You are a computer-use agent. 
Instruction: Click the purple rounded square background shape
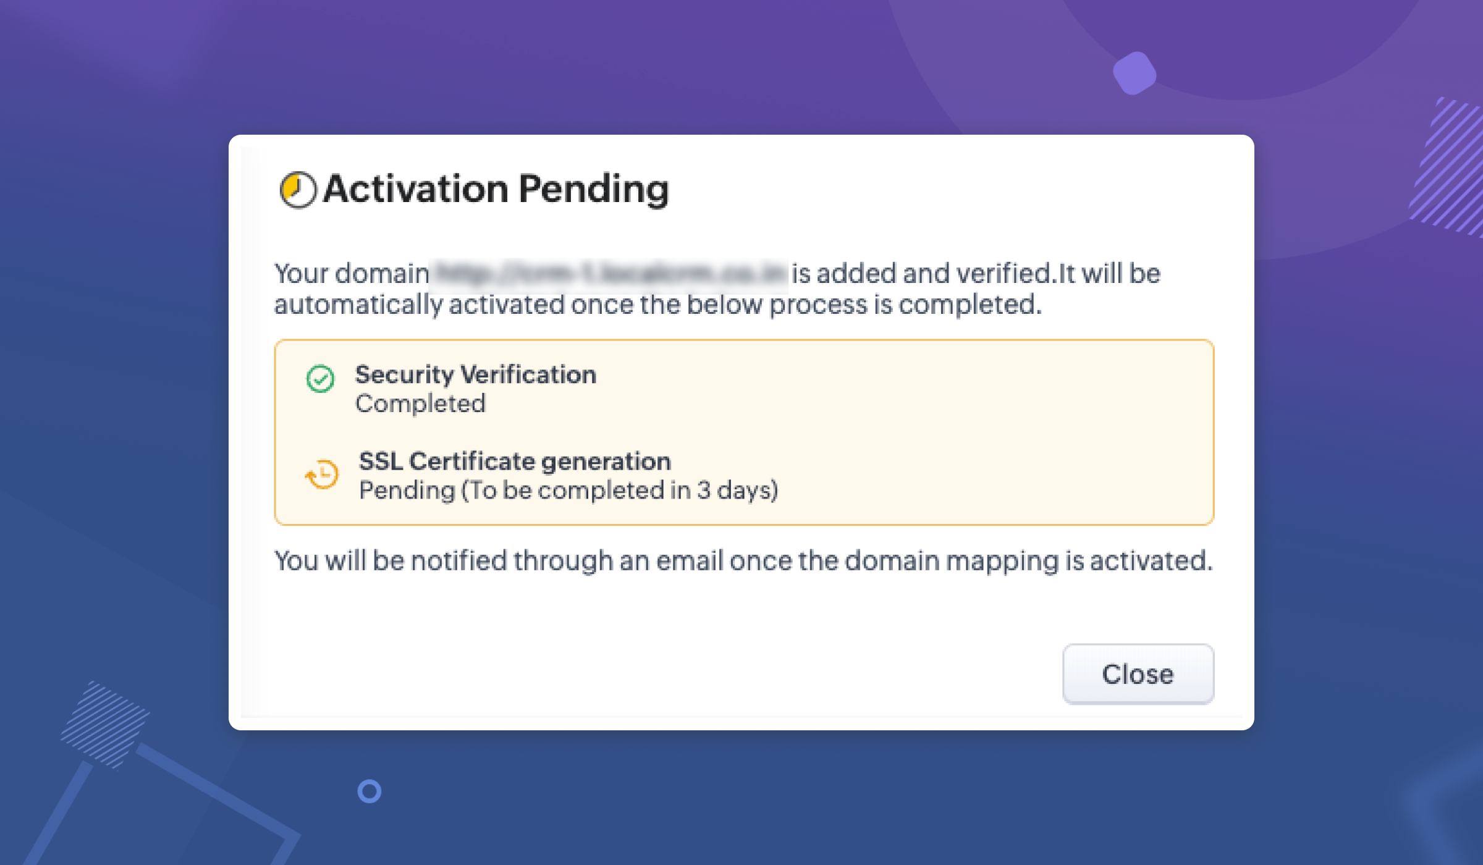[x=1134, y=73]
